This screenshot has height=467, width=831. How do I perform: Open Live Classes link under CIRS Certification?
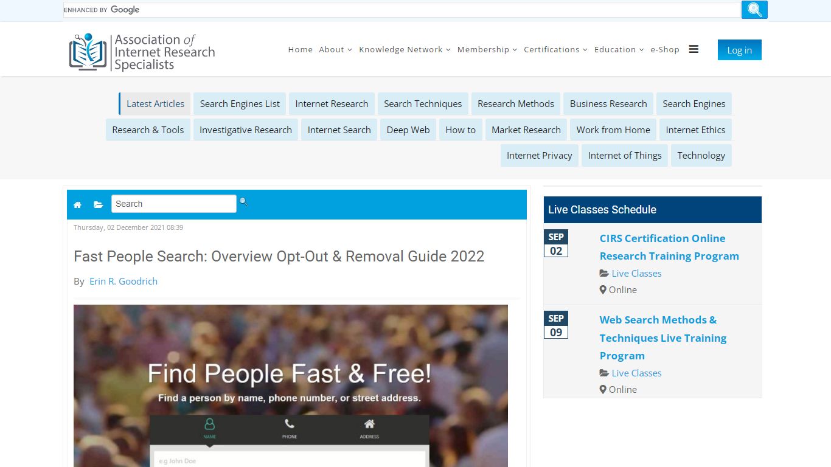pos(636,274)
